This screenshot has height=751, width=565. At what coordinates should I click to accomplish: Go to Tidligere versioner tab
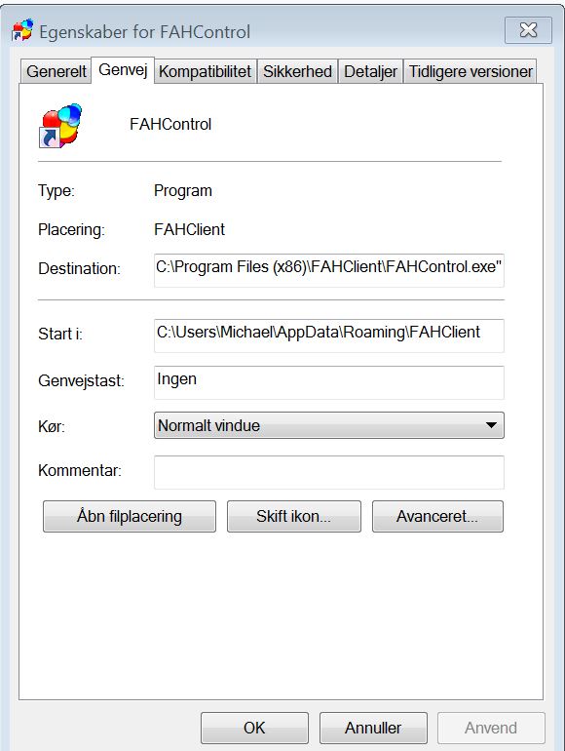[x=471, y=71]
